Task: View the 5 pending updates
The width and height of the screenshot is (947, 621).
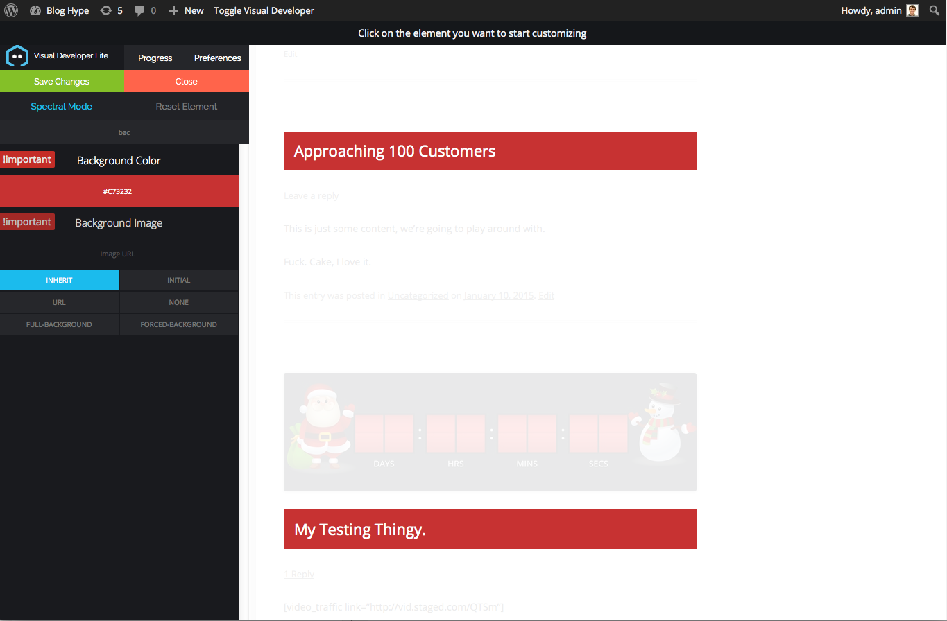Action: [112, 10]
